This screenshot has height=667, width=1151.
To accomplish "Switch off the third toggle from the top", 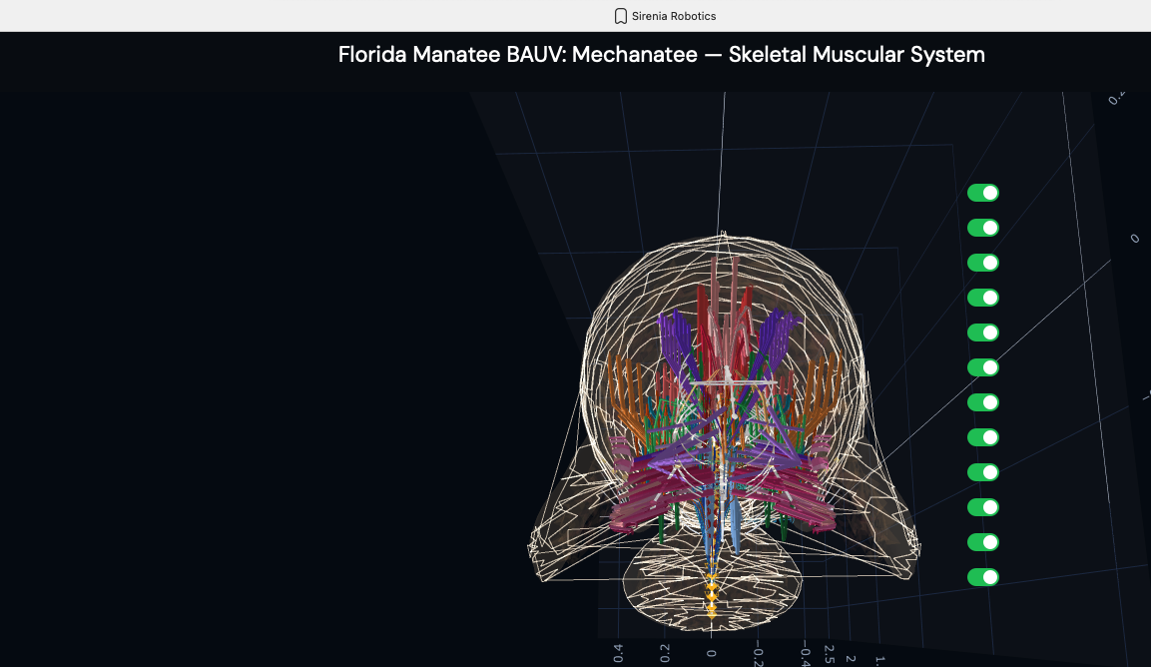I will pyautogui.click(x=983, y=263).
